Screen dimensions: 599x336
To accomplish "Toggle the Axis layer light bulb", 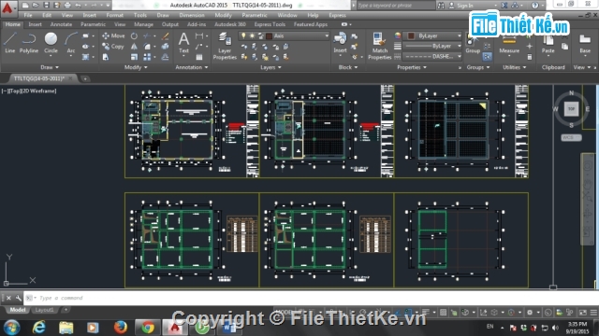I will tap(243, 35).
